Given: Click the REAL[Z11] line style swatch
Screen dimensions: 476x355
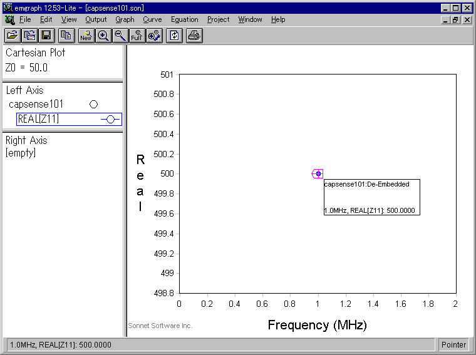Looking at the screenshot, I should click(x=110, y=119).
